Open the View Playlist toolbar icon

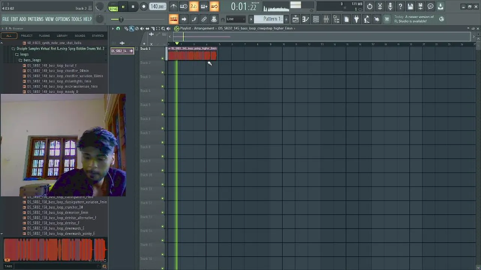tap(296, 19)
